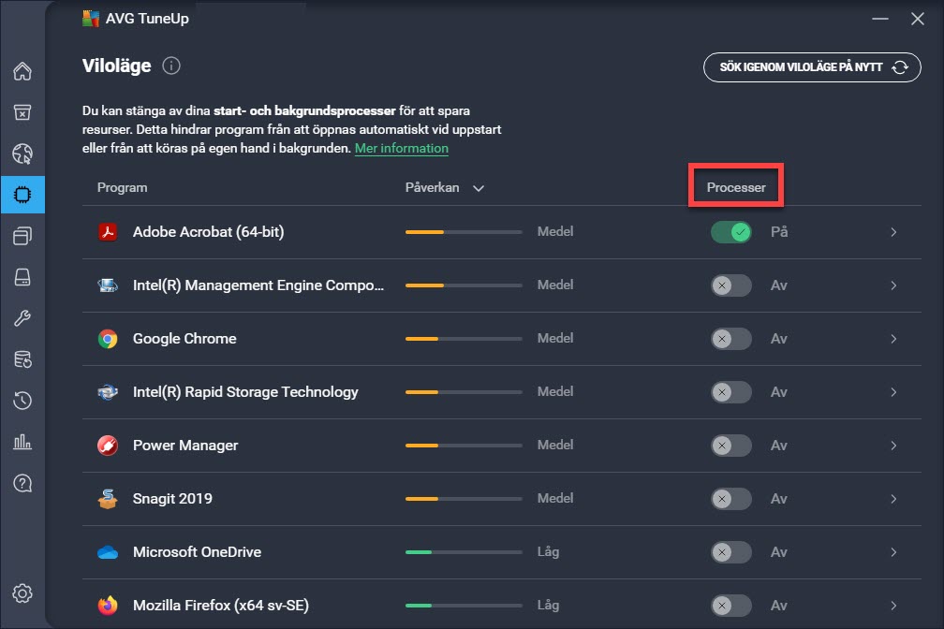This screenshot has height=629, width=944.
Task: Minimize the AVG TuneUp window
Action: 880,19
